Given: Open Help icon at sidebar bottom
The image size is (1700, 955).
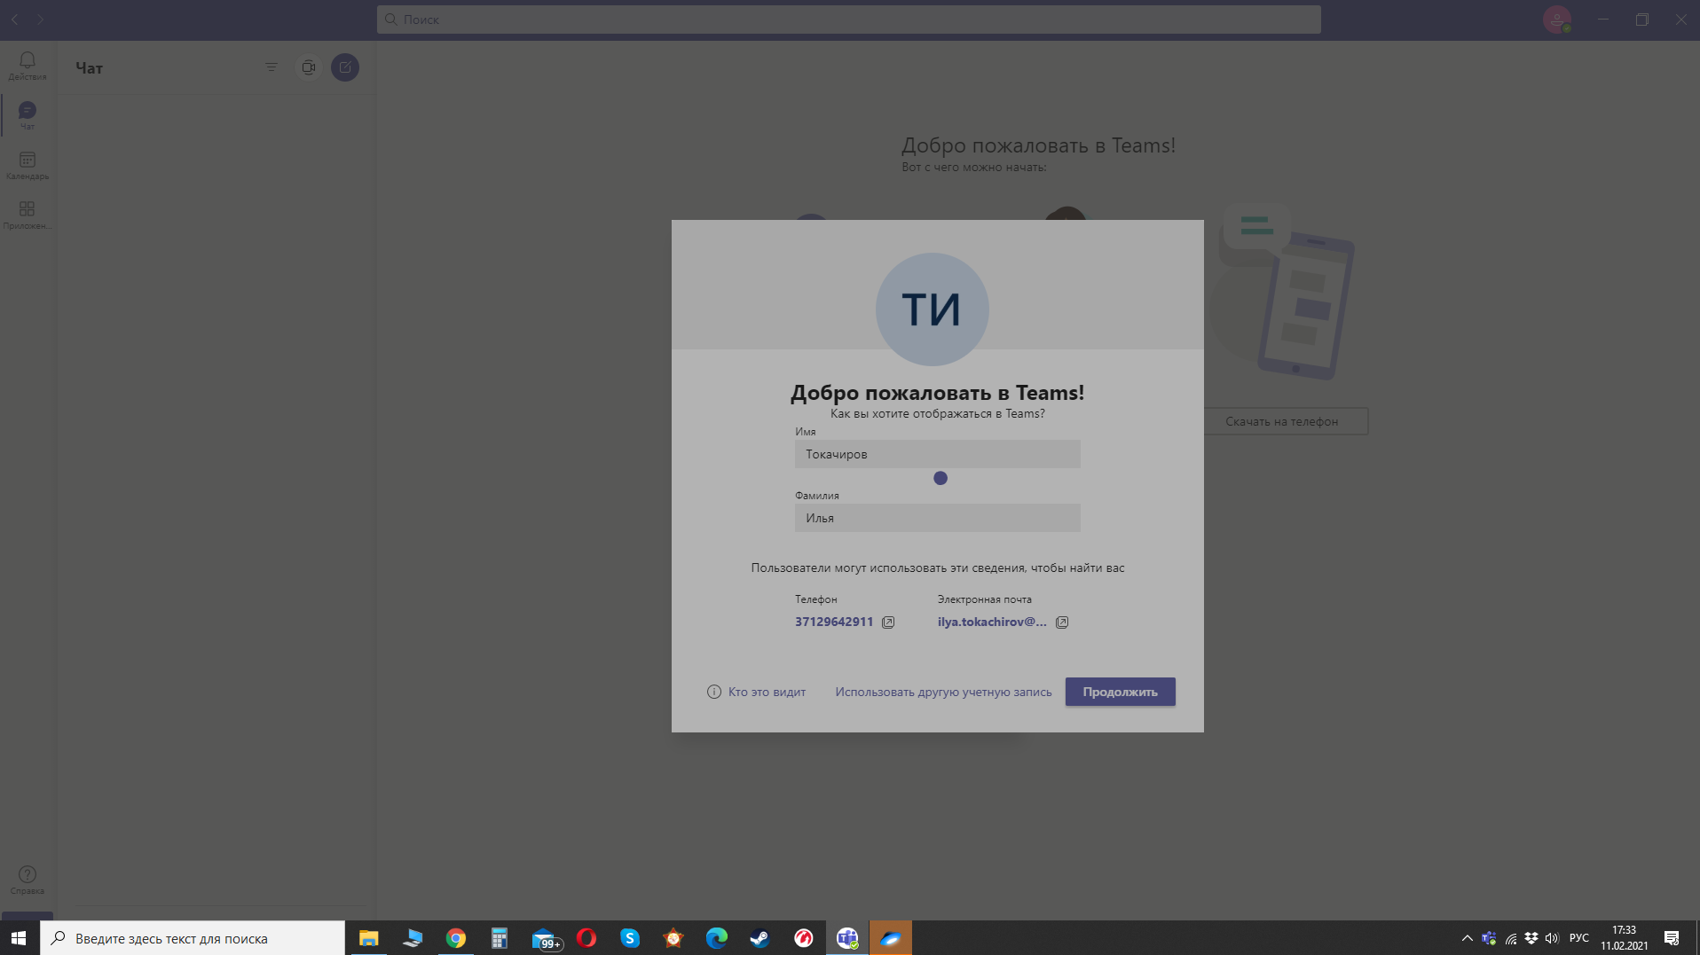Looking at the screenshot, I should (28, 880).
